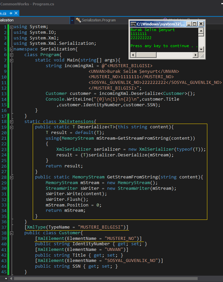Collapse the class Program block

12,55
